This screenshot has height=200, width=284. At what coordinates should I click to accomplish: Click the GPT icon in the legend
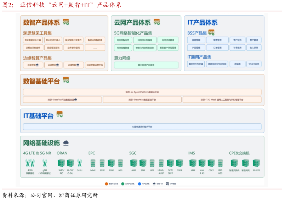[x=167, y=184]
